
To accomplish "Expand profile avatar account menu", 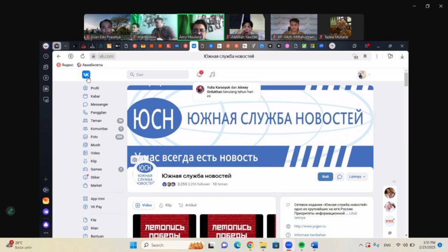I will point(364,74).
